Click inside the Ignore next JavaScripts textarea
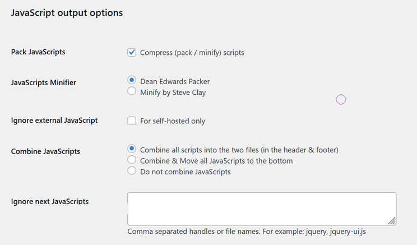 point(262,209)
